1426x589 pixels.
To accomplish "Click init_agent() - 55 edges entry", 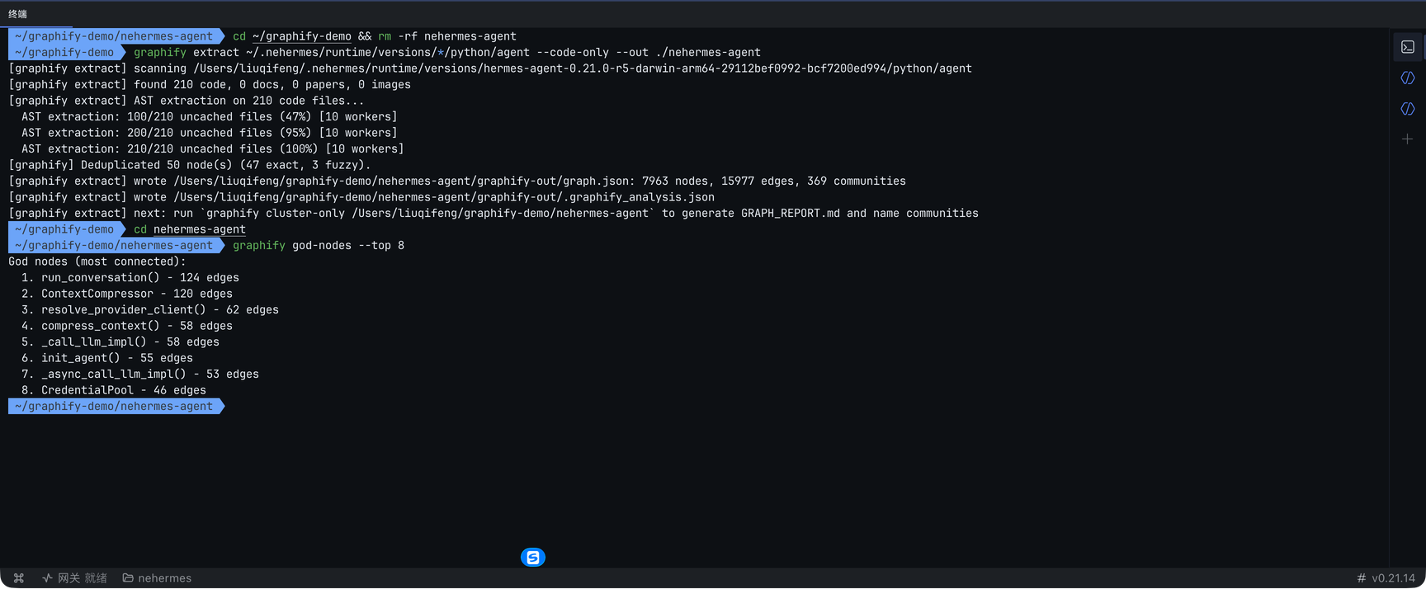I will pos(107,358).
